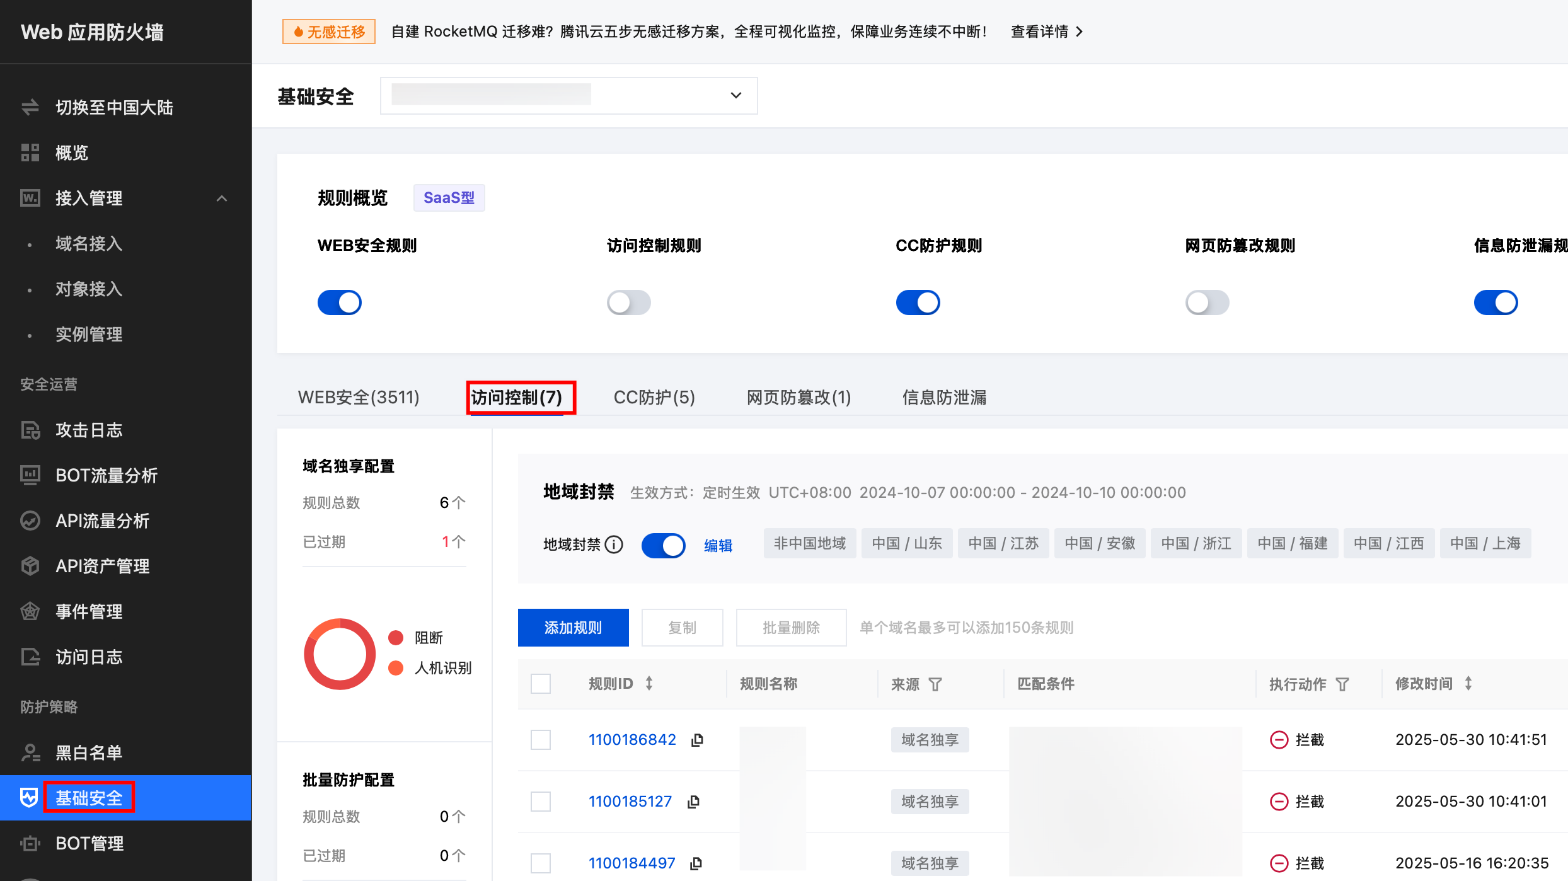Open 黑白名单 in the sidebar

89,752
